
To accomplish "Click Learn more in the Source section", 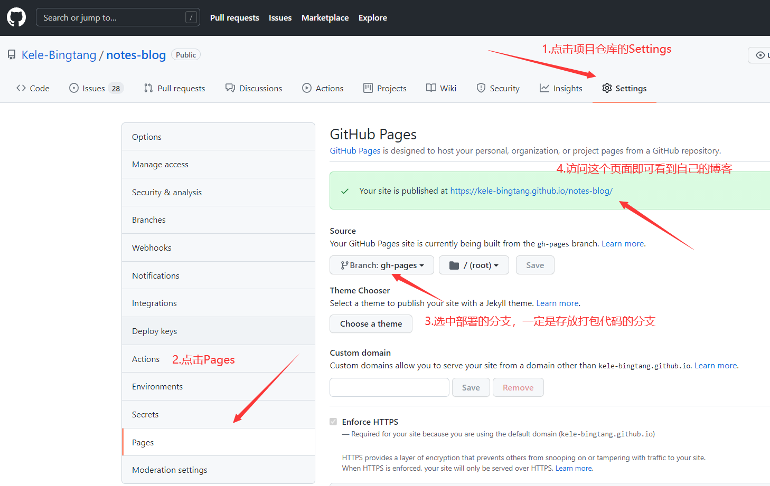I will (x=623, y=243).
